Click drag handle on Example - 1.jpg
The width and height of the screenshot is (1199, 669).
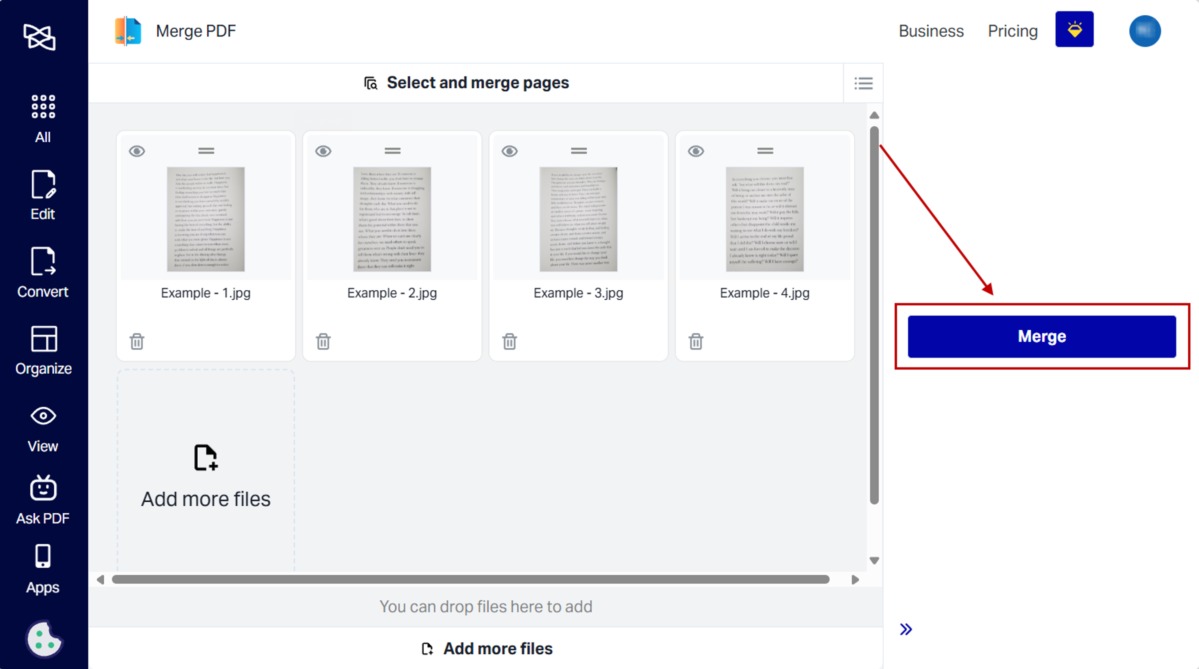pos(206,151)
